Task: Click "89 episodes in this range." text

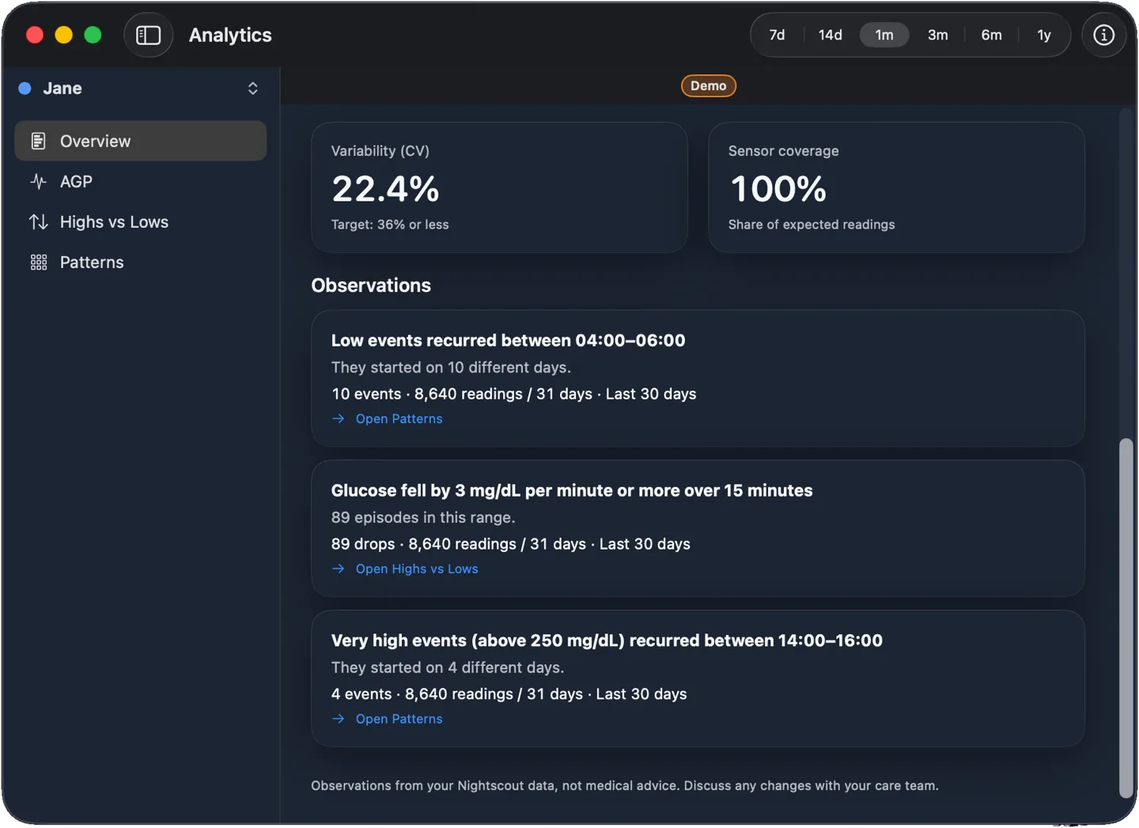Action: tap(423, 518)
